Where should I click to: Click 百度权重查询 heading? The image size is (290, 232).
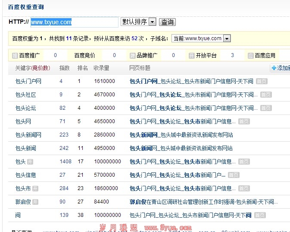tap(26, 7)
